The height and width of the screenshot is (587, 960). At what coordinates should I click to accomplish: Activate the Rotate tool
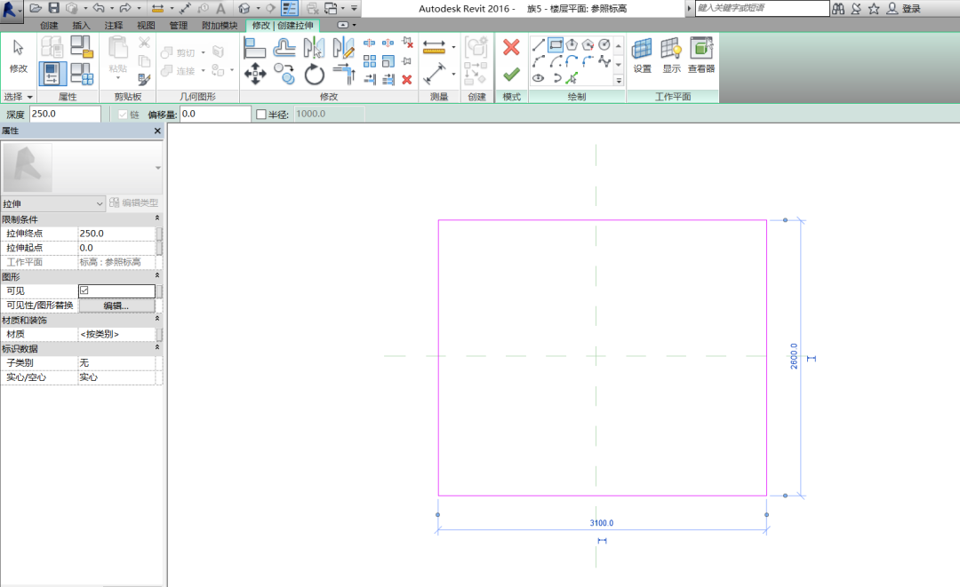(314, 75)
